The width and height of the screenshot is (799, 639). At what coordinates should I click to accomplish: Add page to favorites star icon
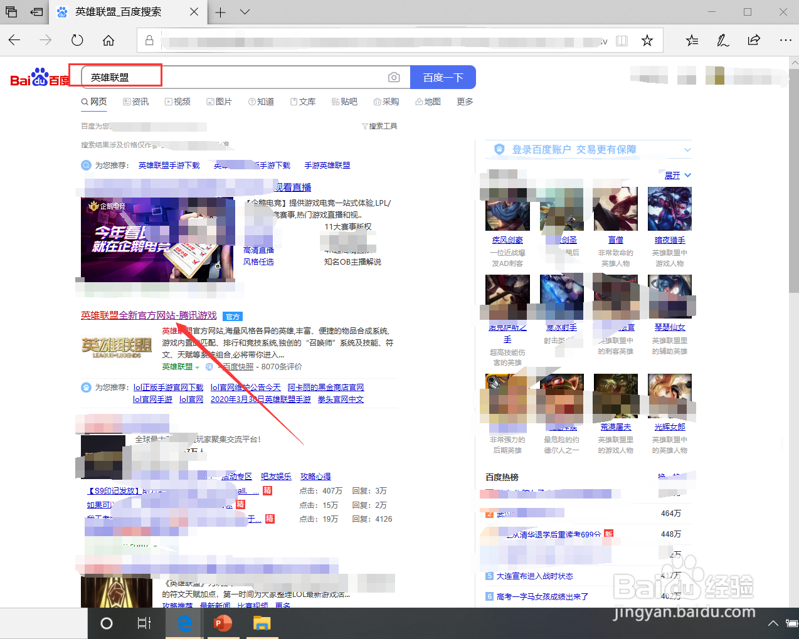(647, 41)
